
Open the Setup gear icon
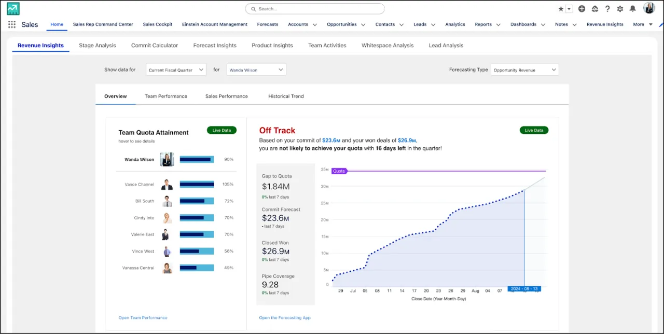click(x=620, y=9)
